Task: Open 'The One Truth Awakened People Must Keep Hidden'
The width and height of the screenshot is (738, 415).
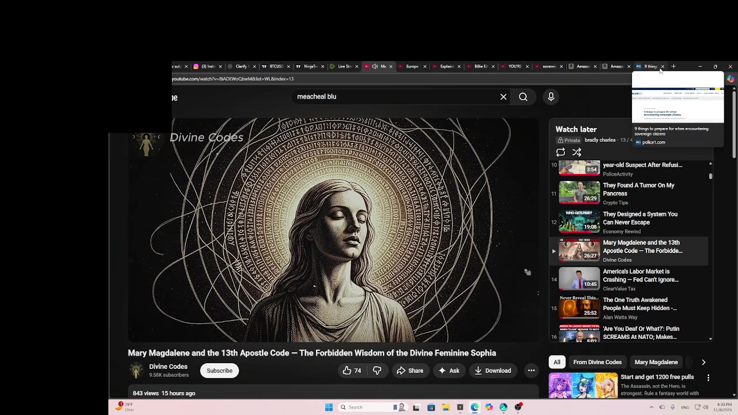Action: pos(640,304)
